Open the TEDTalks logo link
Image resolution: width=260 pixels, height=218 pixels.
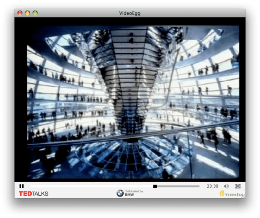pyautogui.click(x=33, y=193)
